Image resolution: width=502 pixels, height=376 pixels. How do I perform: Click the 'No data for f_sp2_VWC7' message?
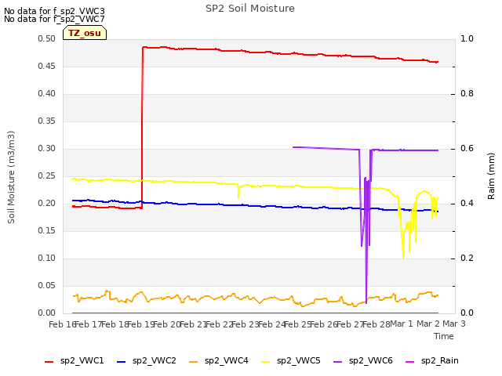pyautogui.click(x=54, y=19)
